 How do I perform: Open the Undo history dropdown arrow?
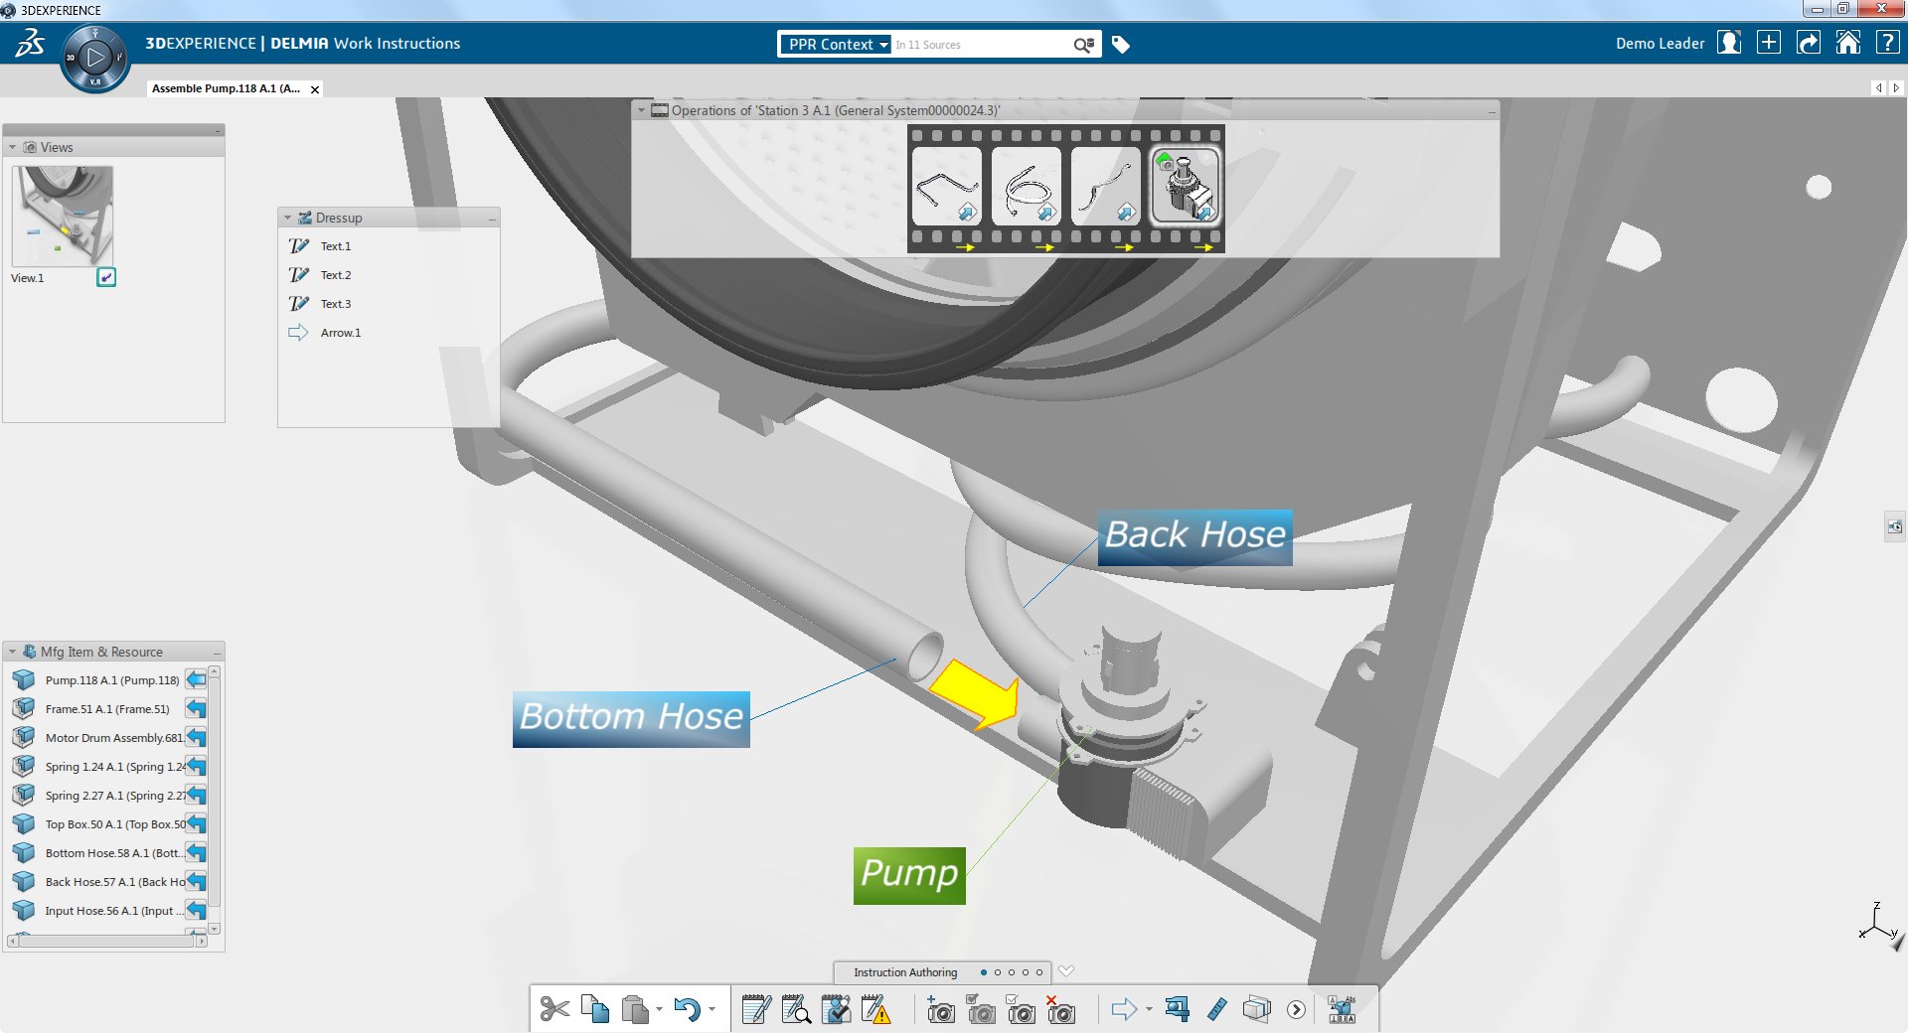(712, 1010)
